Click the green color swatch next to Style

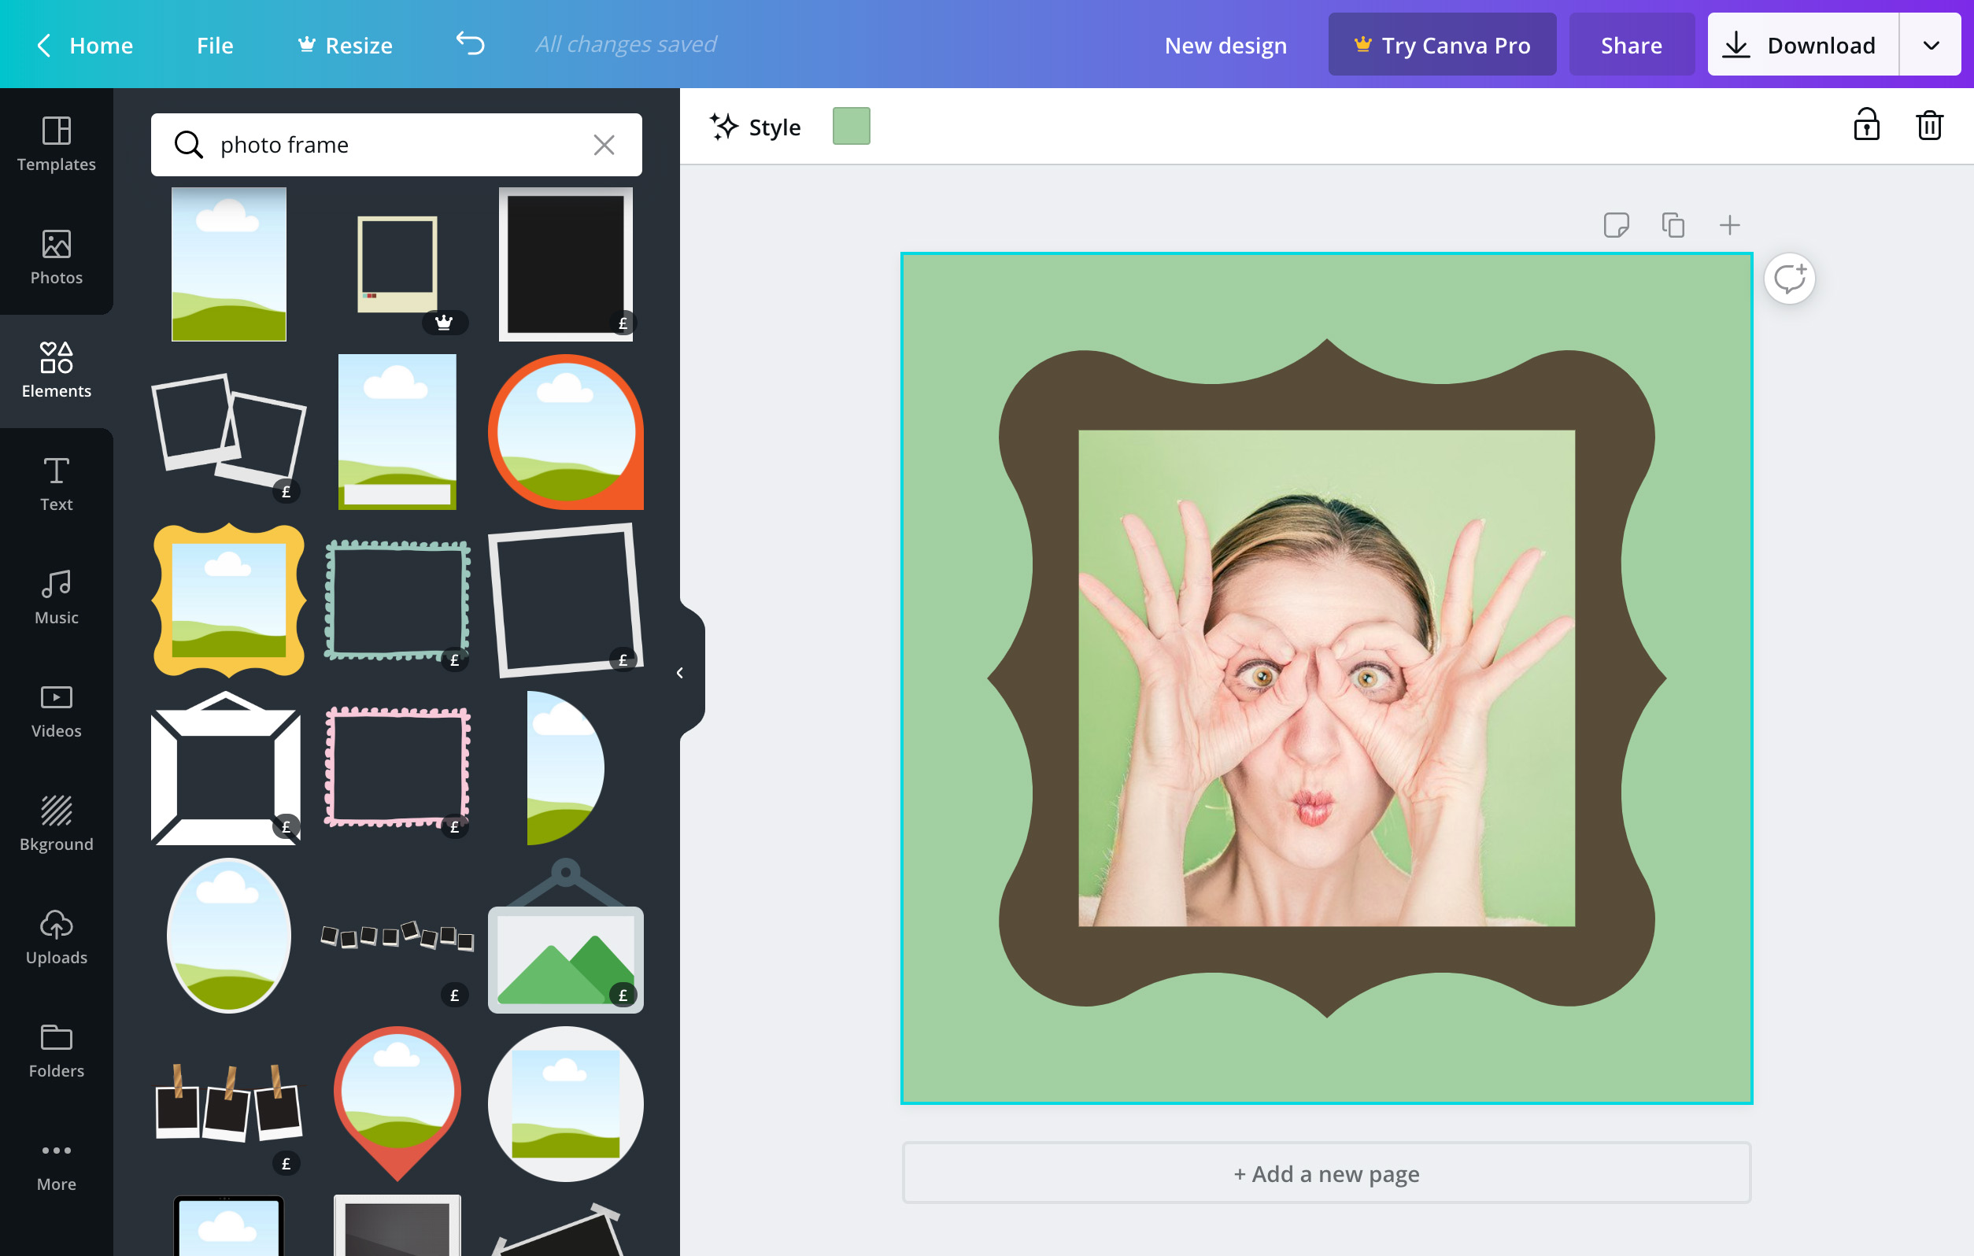[852, 127]
